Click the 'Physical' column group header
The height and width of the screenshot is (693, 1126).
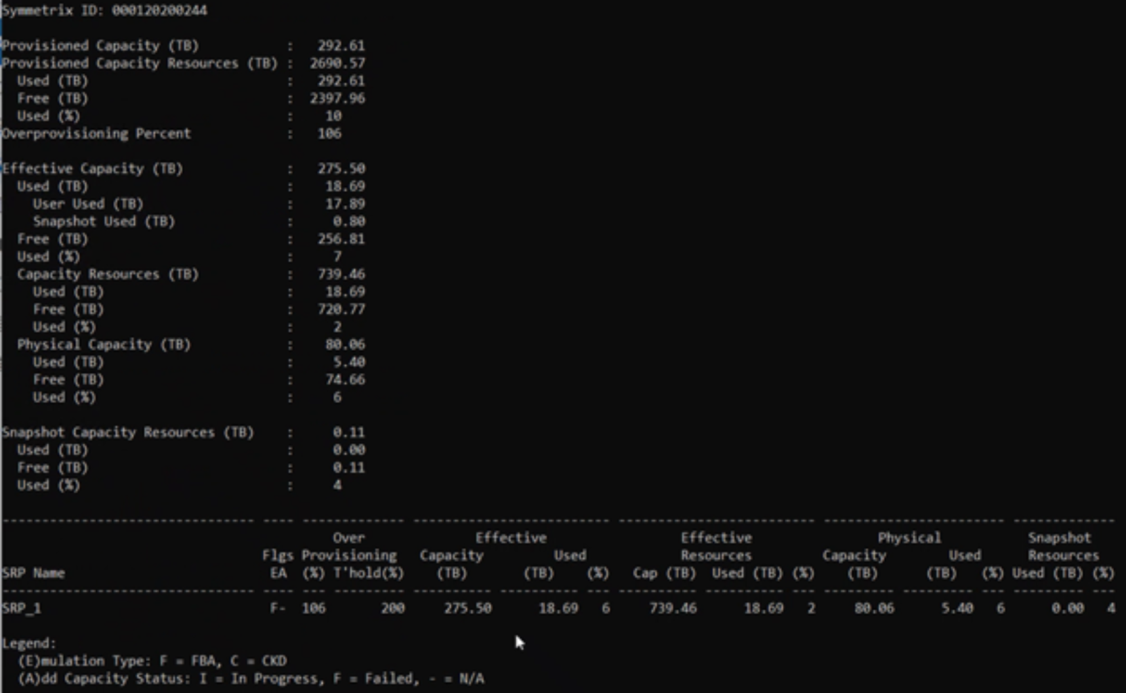[x=909, y=538]
